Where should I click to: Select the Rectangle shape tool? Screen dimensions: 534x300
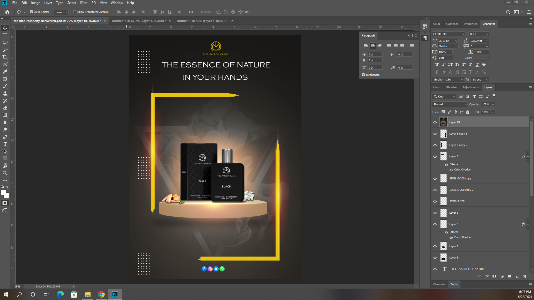click(x=5, y=158)
